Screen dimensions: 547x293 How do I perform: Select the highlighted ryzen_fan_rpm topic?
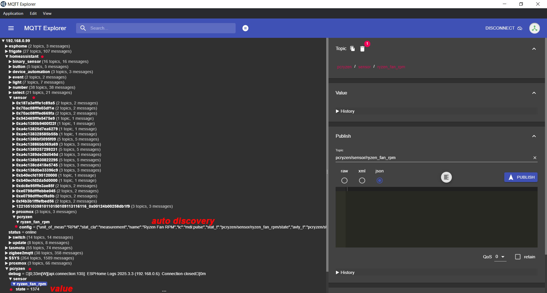[x=29, y=284]
